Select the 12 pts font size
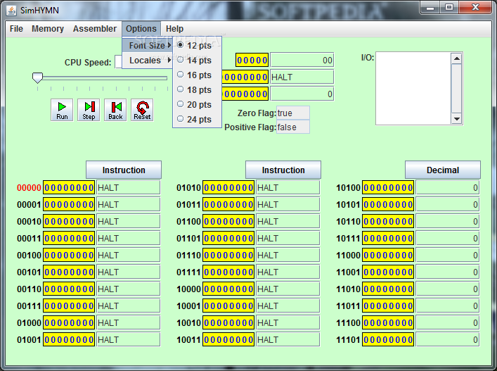The height and width of the screenshot is (371, 497). pyautogui.click(x=197, y=45)
